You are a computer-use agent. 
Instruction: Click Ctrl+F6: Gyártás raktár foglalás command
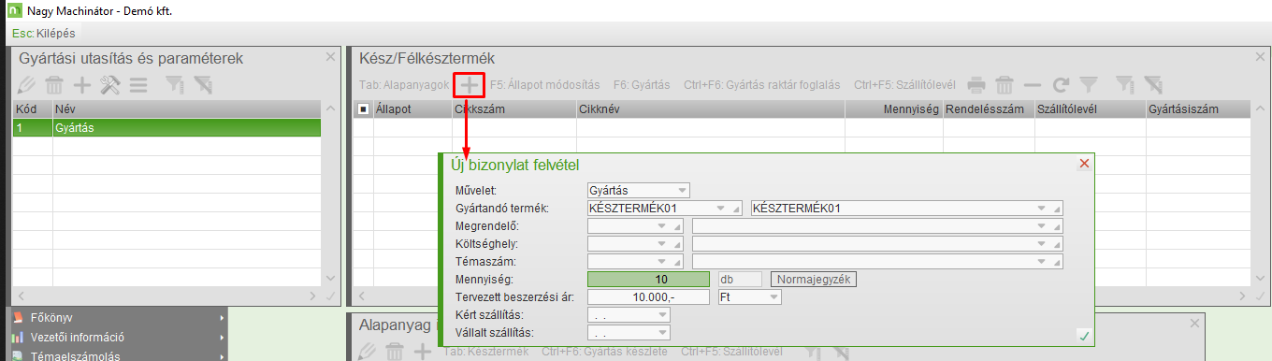pyautogui.click(x=762, y=85)
